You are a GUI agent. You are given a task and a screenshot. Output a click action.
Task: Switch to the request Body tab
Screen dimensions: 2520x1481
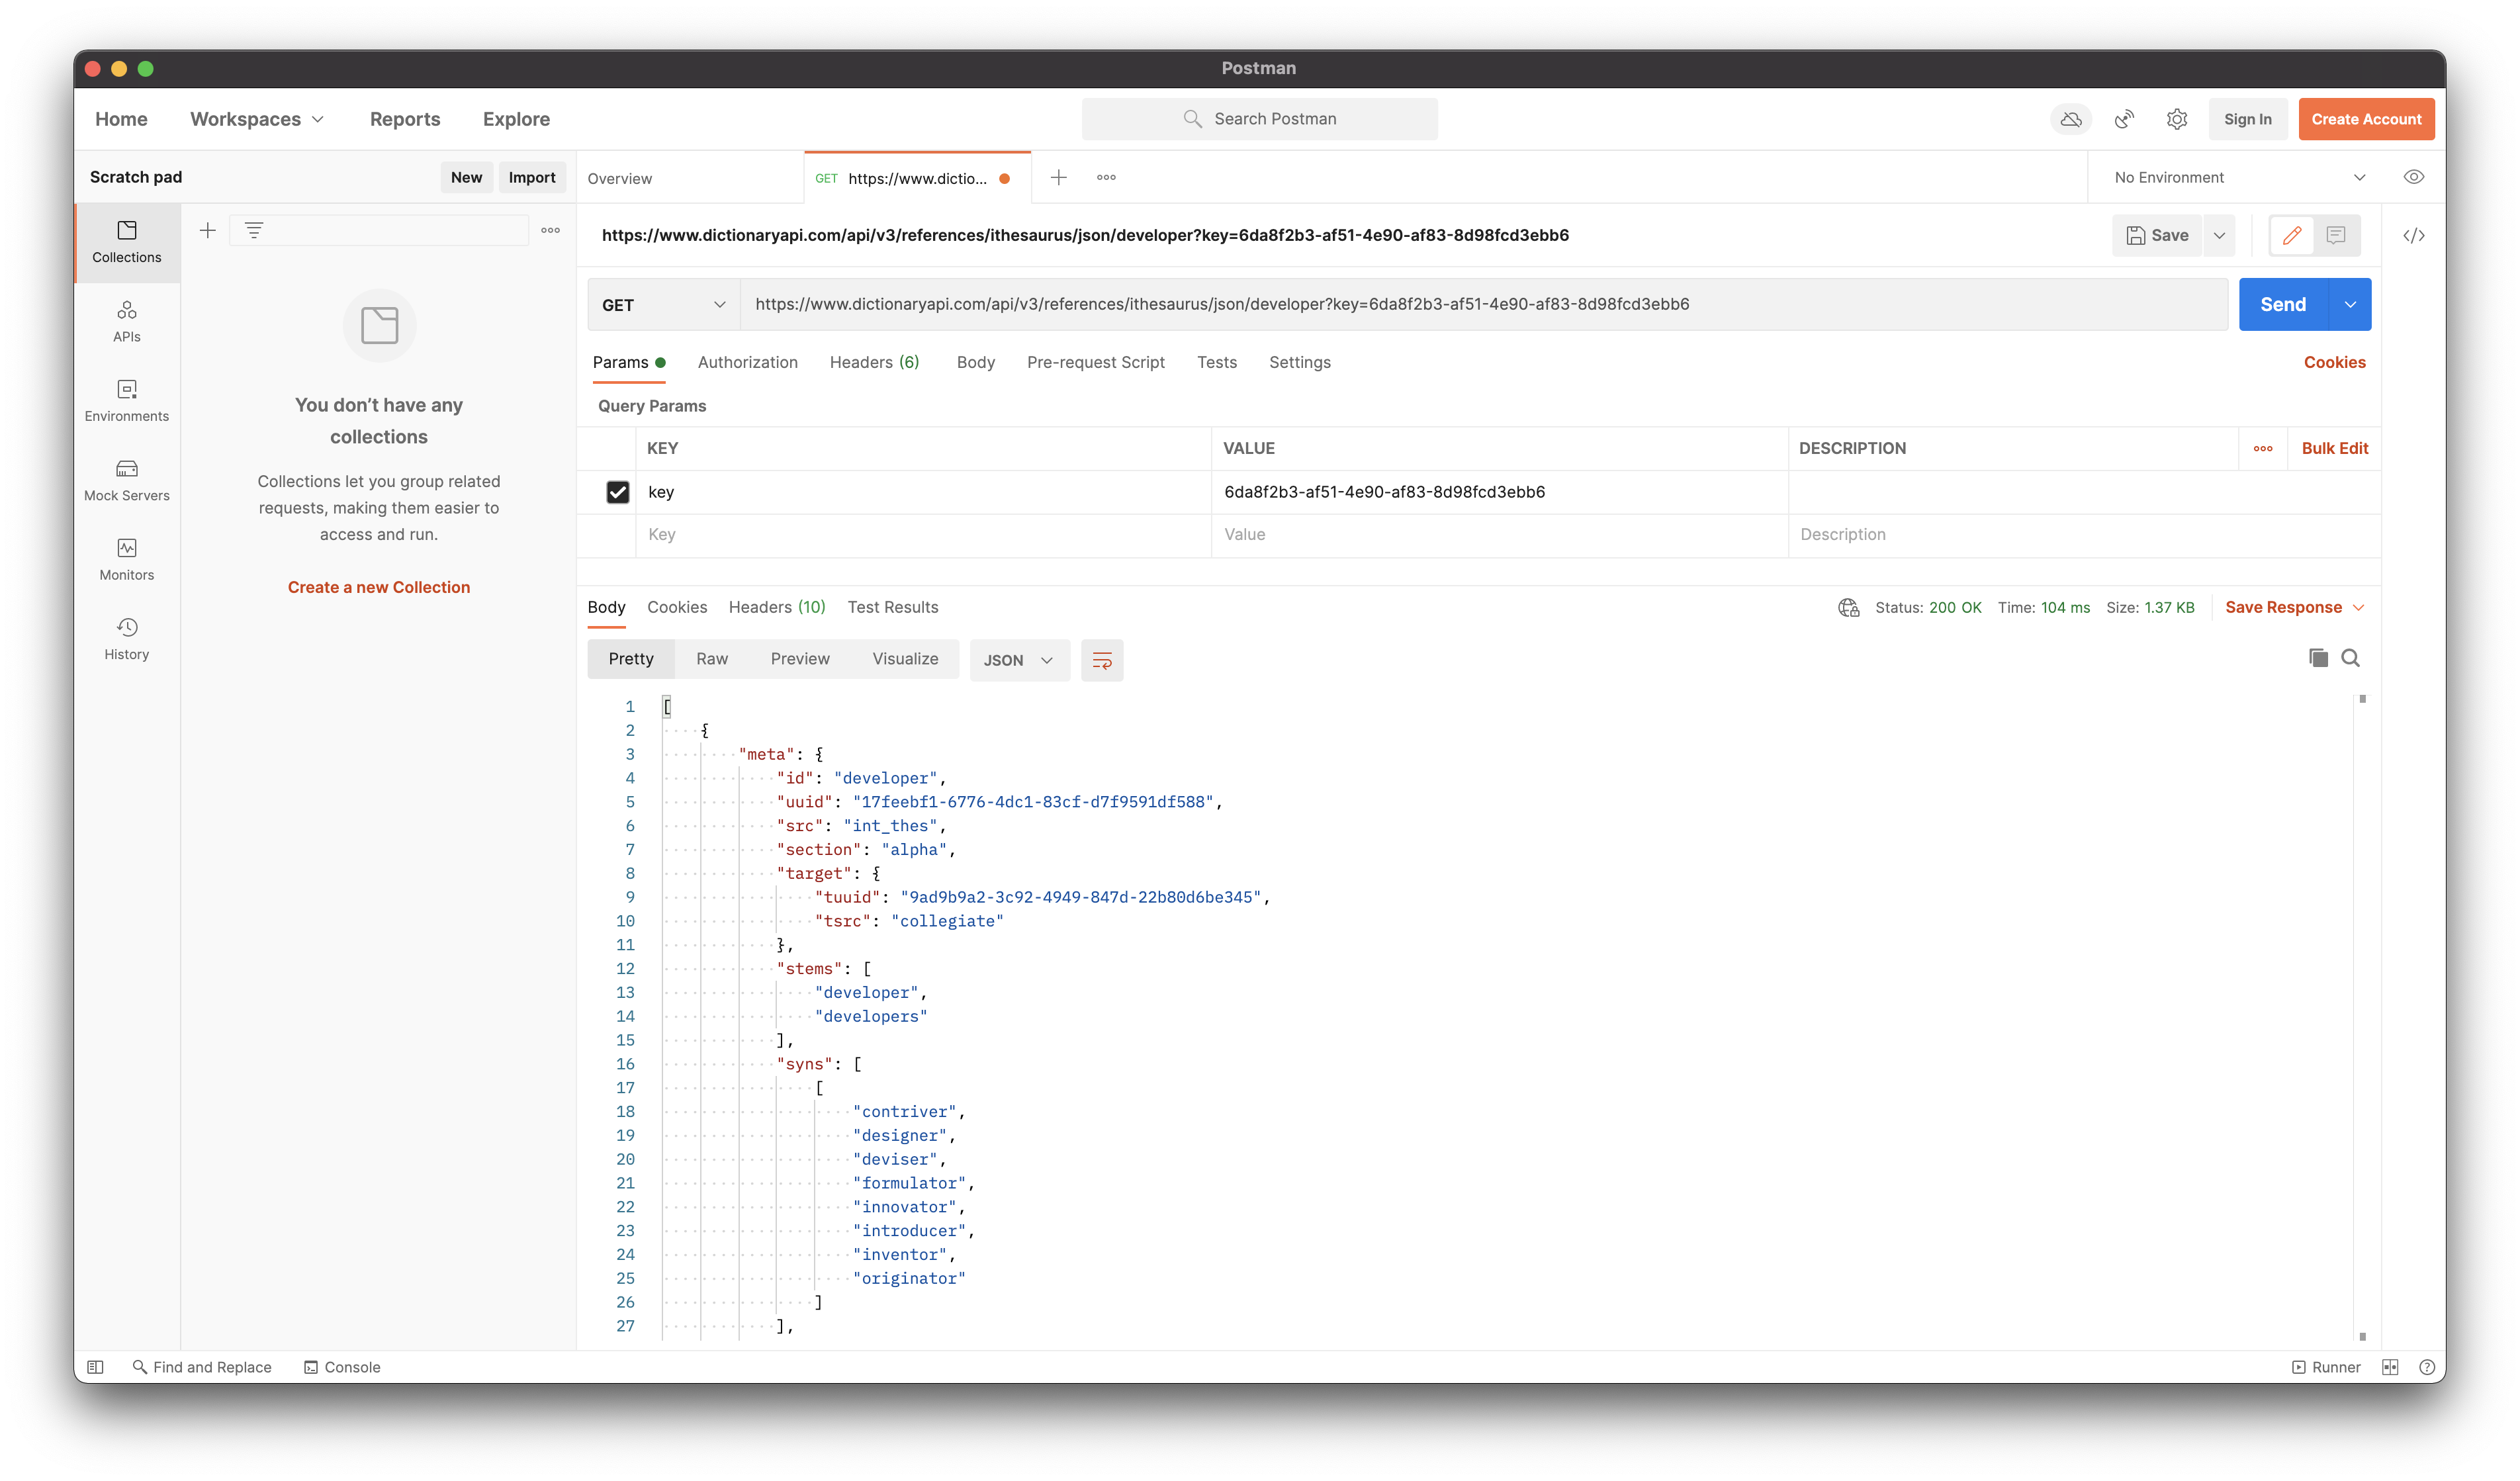click(975, 362)
